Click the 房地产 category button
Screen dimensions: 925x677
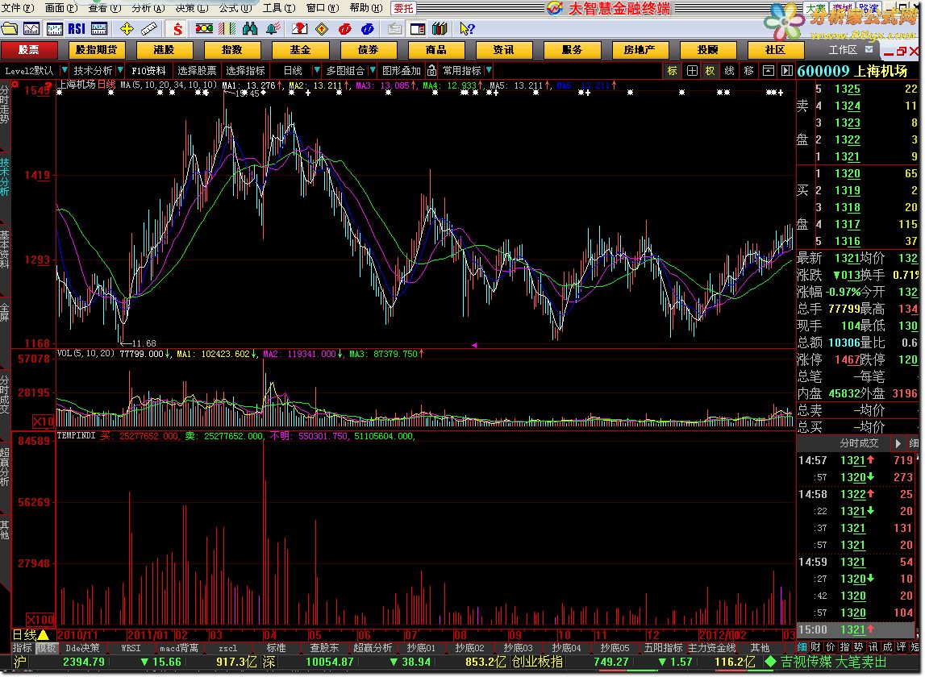pyautogui.click(x=640, y=49)
